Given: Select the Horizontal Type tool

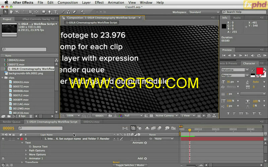Looking at the screenshot, I should point(55,12).
